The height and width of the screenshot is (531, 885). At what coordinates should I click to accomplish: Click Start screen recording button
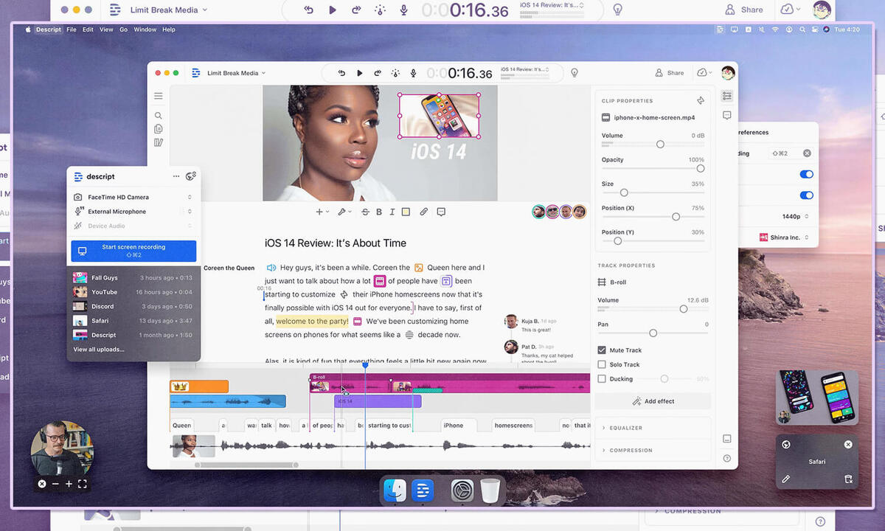(133, 251)
